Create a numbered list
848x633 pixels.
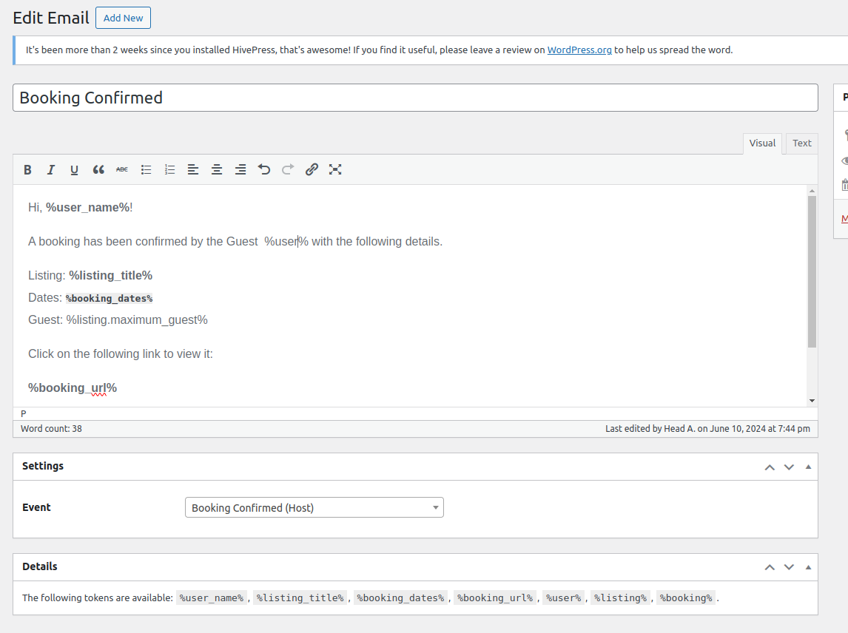[169, 170]
